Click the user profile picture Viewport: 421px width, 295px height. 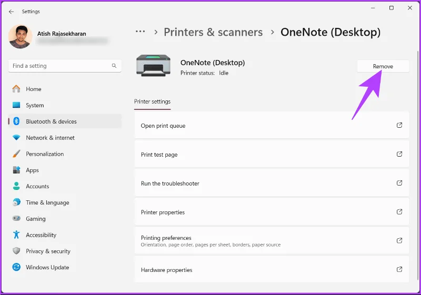(21, 37)
